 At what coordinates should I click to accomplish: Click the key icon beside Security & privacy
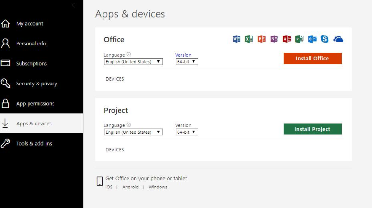(x=5, y=83)
